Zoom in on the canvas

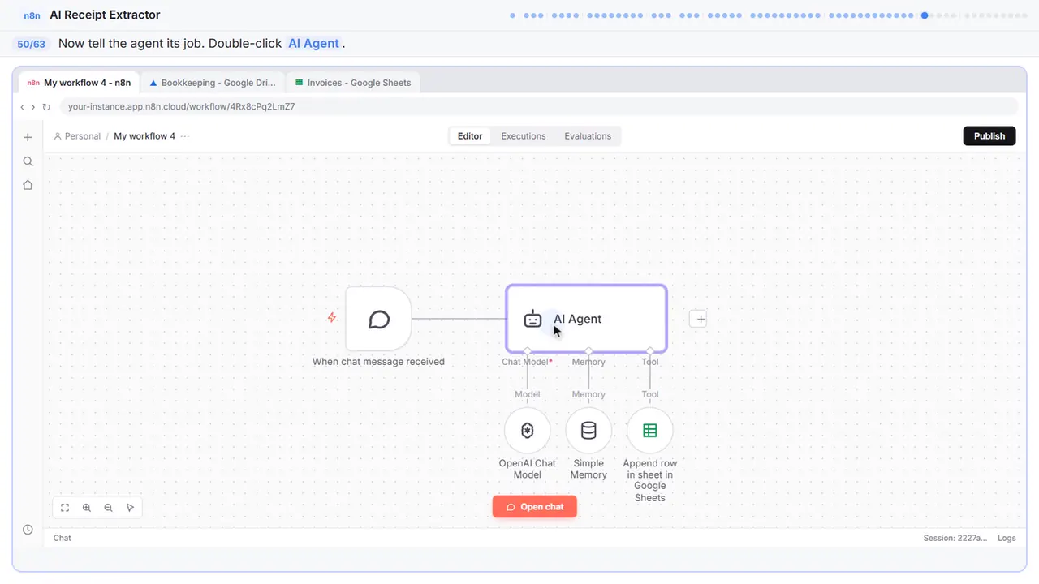point(87,508)
